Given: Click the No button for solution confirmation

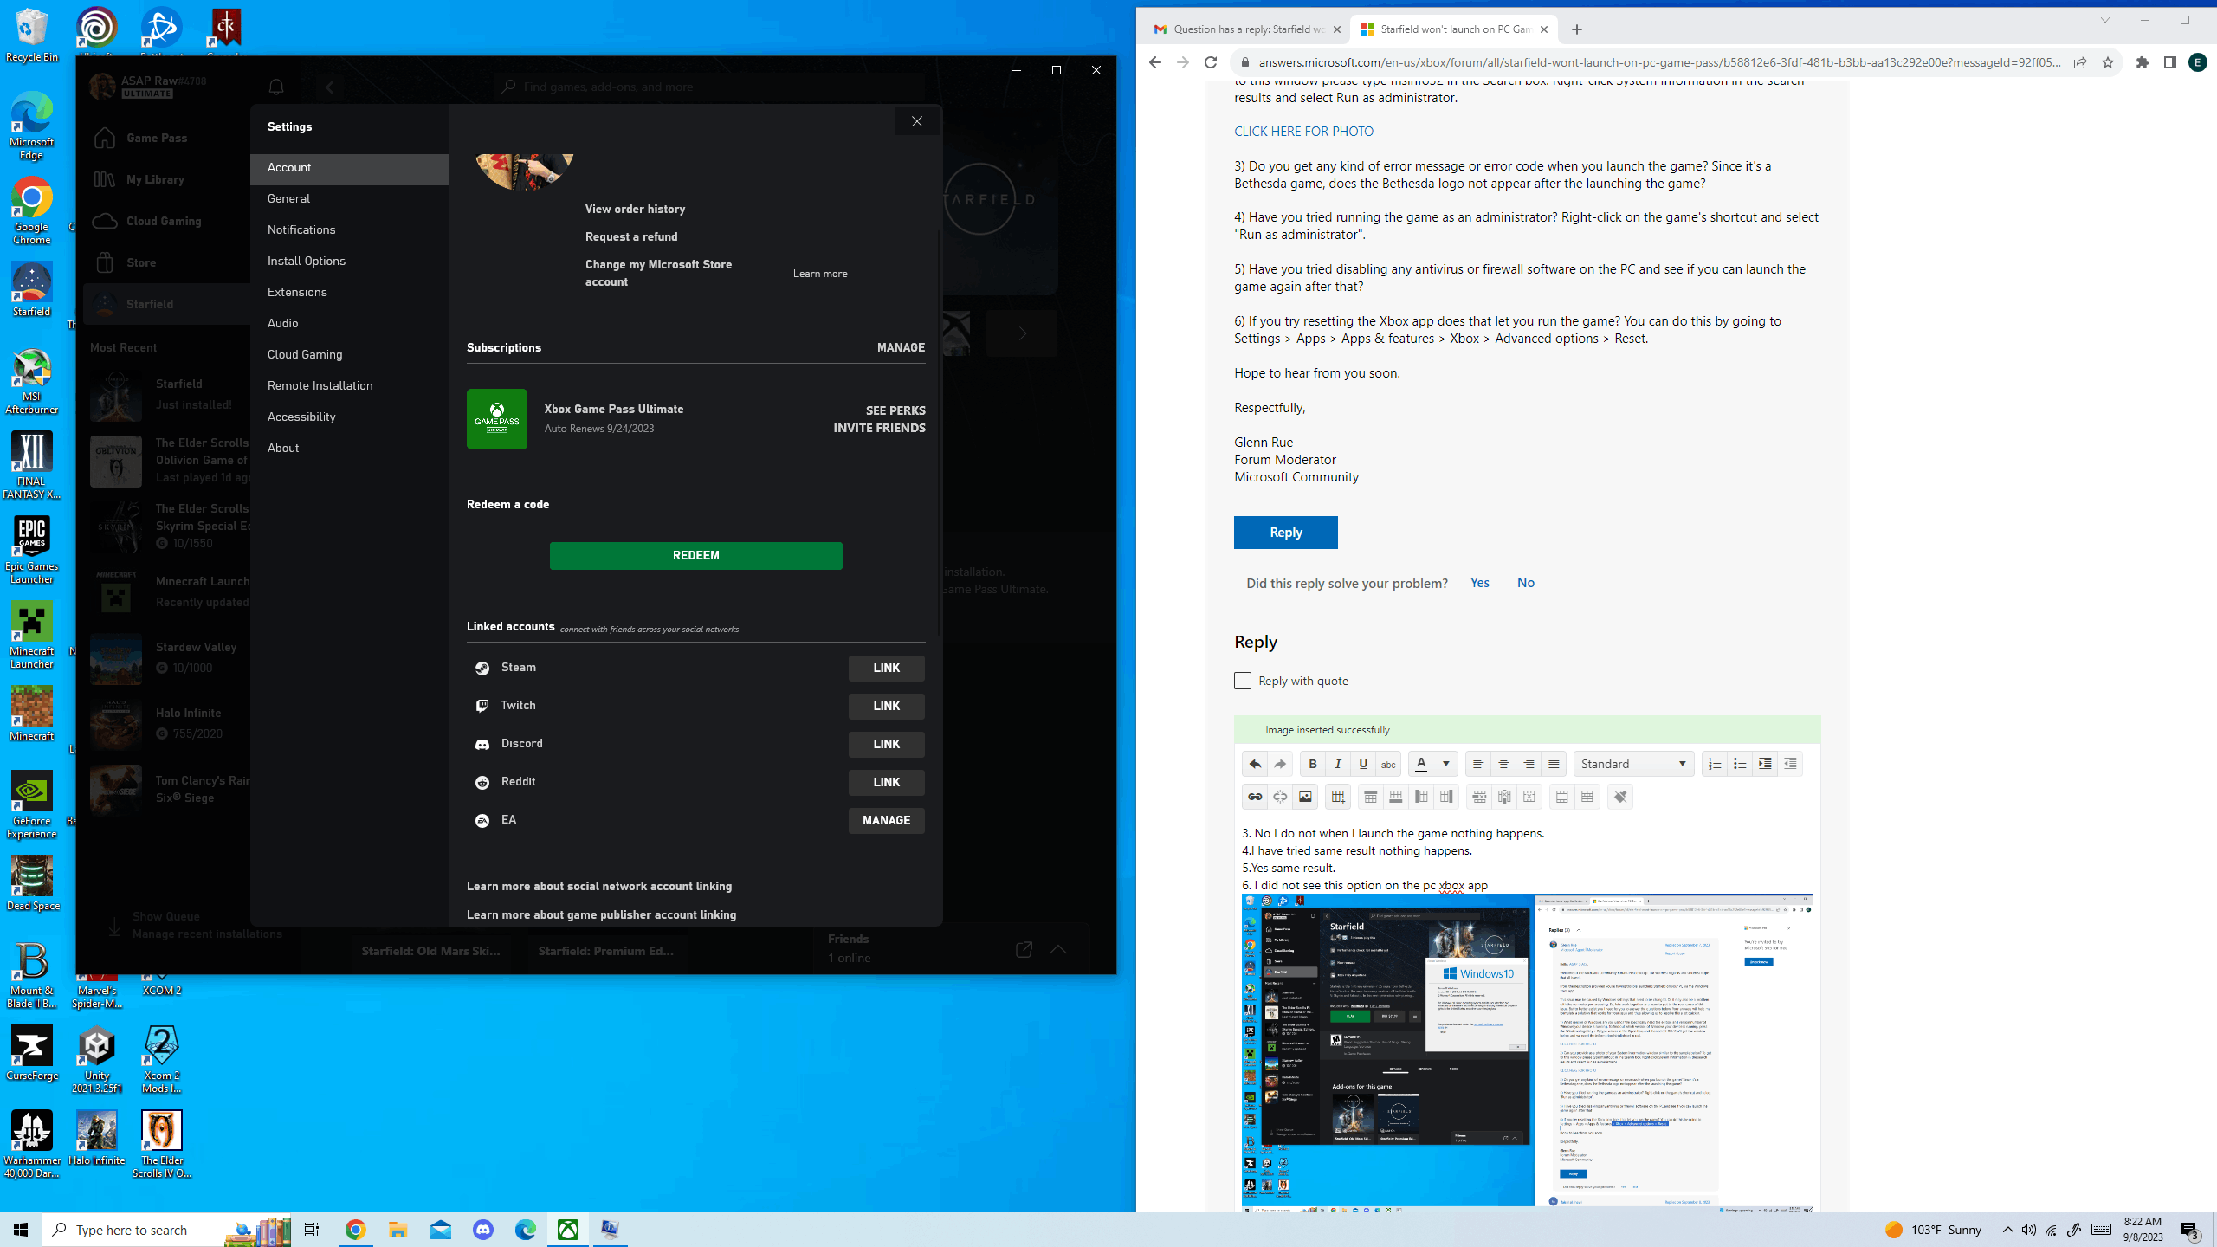Looking at the screenshot, I should click(x=1524, y=583).
